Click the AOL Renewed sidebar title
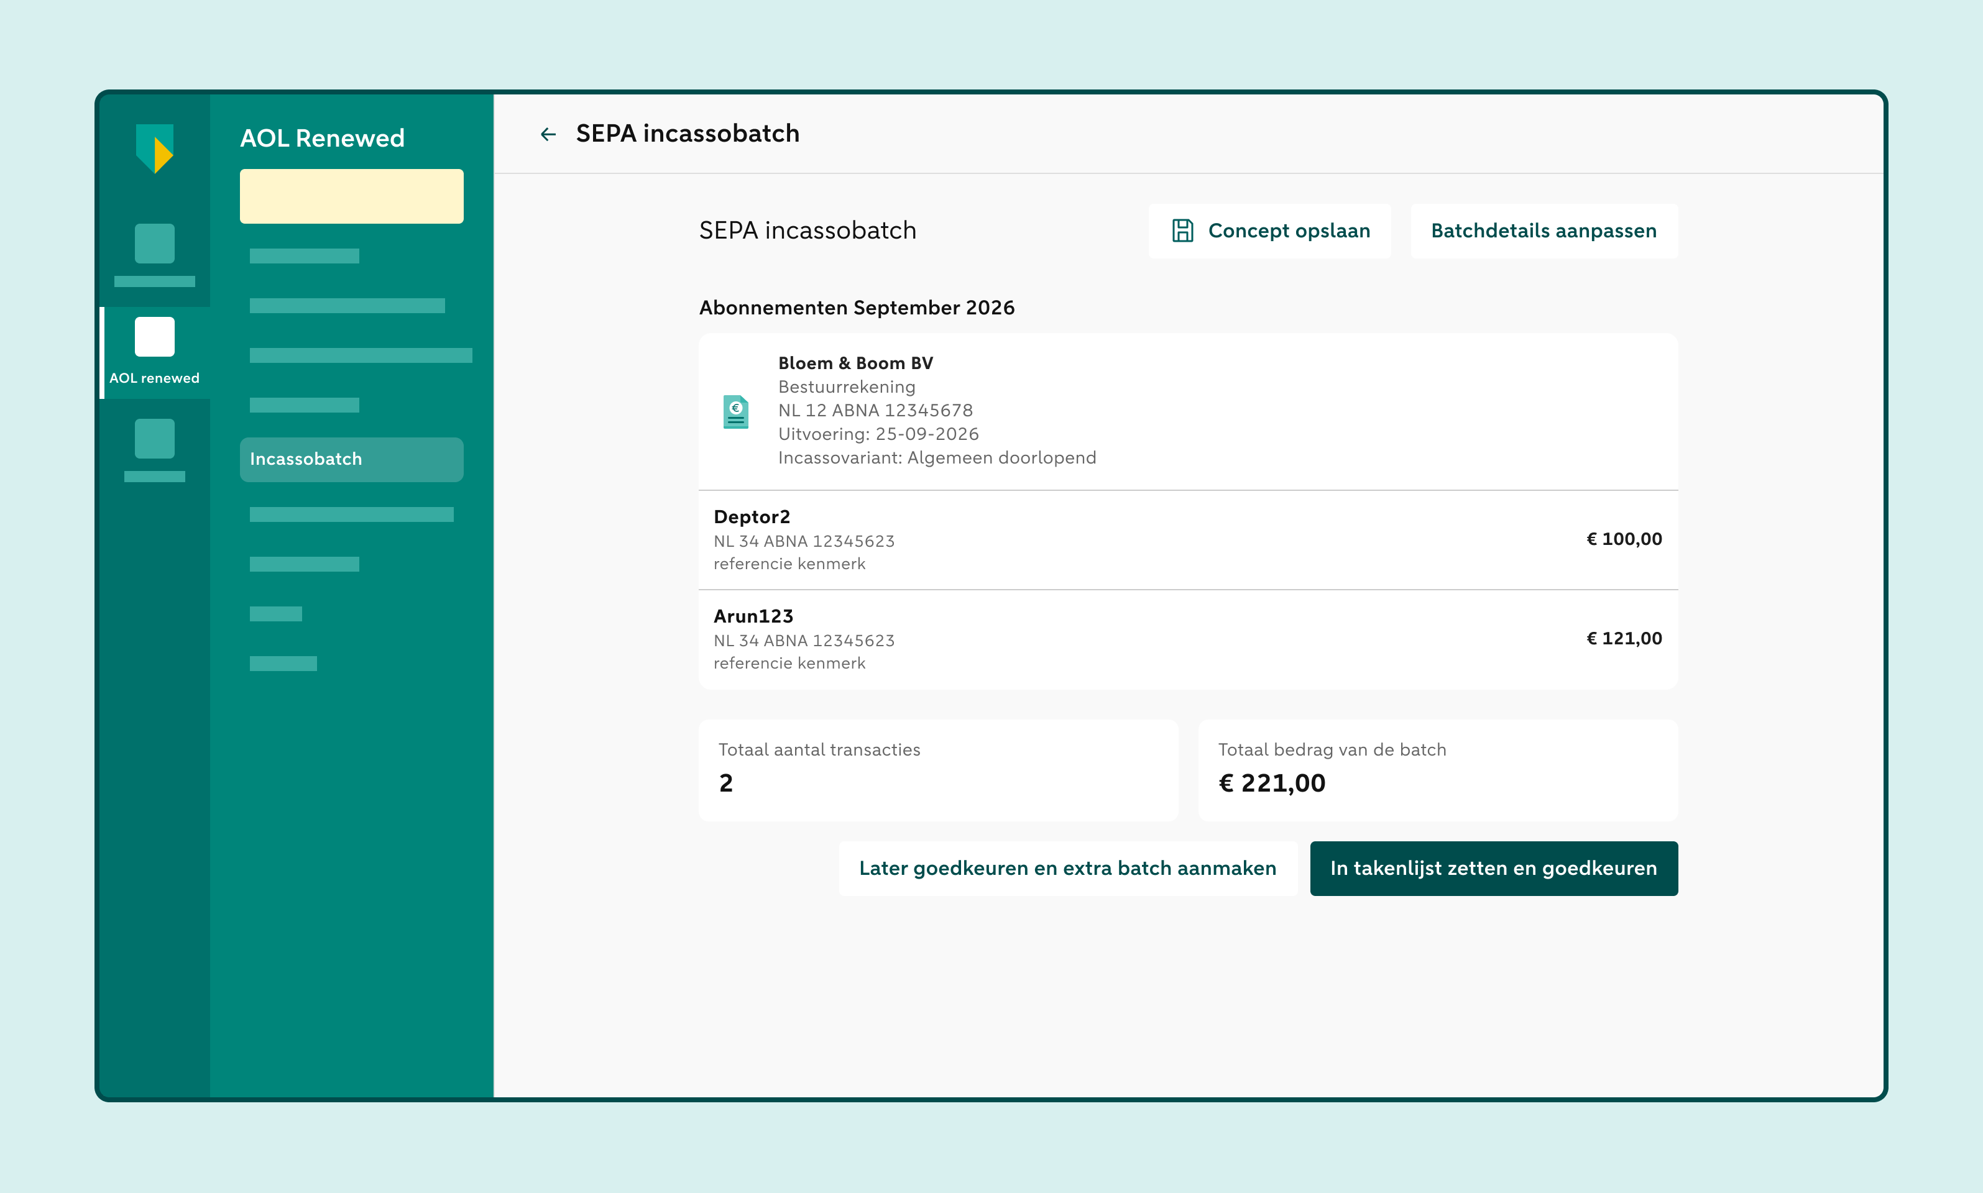Viewport: 1983px width, 1193px height. [323, 139]
